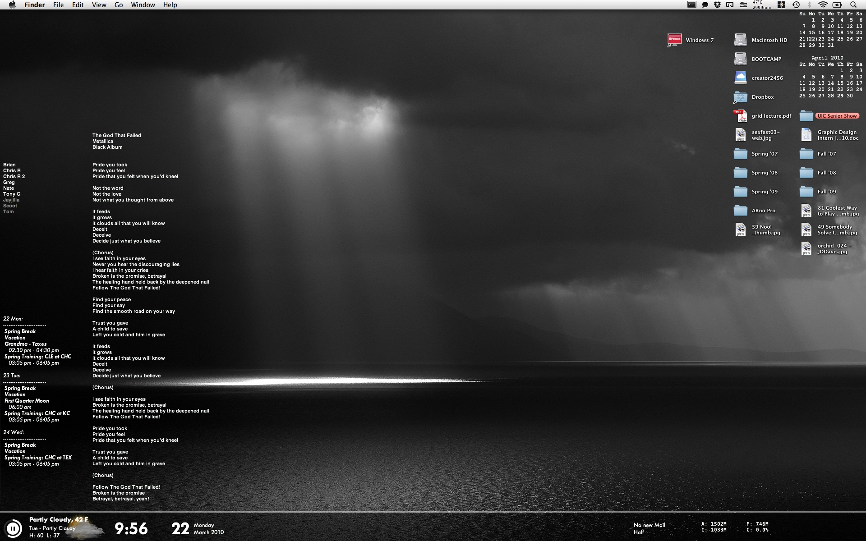Click the battery charging status icon

tap(837, 5)
